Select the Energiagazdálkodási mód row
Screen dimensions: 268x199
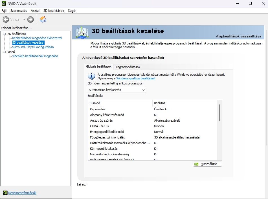point(152,132)
